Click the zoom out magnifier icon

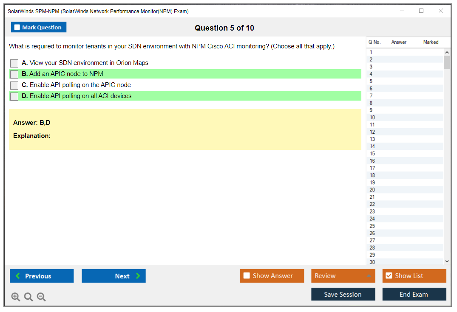pyautogui.click(x=41, y=297)
